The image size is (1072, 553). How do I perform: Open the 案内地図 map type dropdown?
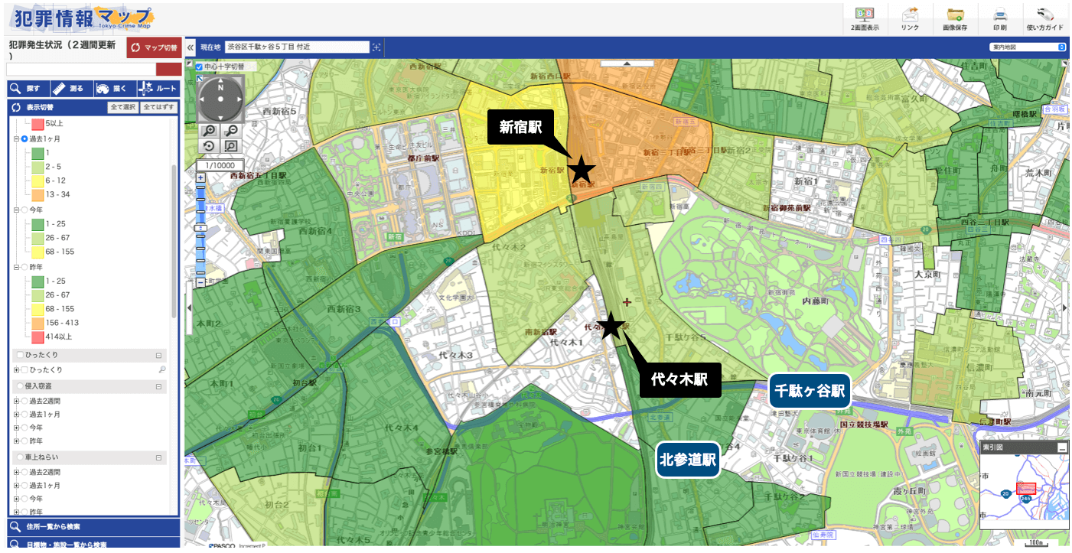click(x=1027, y=47)
